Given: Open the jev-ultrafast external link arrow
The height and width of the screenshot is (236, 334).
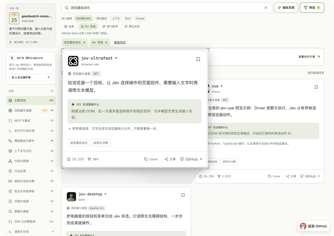Looking at the screenshot, I should (116, 58).
